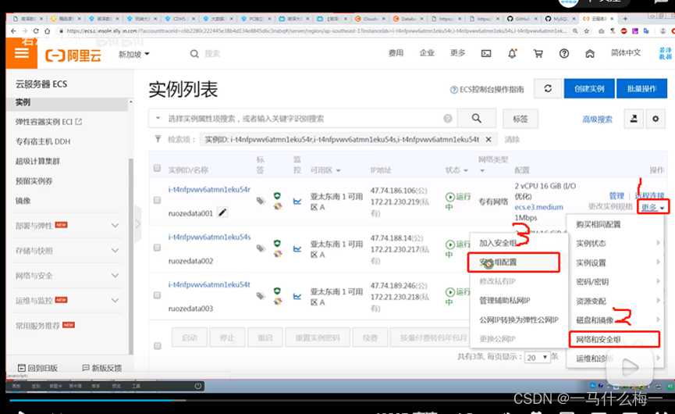Edit name of ruozedata001 with pencil icon
The width and height of the screenshot is (675, 414).
click(x=222, y=212)
